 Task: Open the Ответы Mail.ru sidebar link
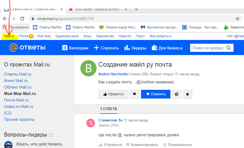[18, 74]
